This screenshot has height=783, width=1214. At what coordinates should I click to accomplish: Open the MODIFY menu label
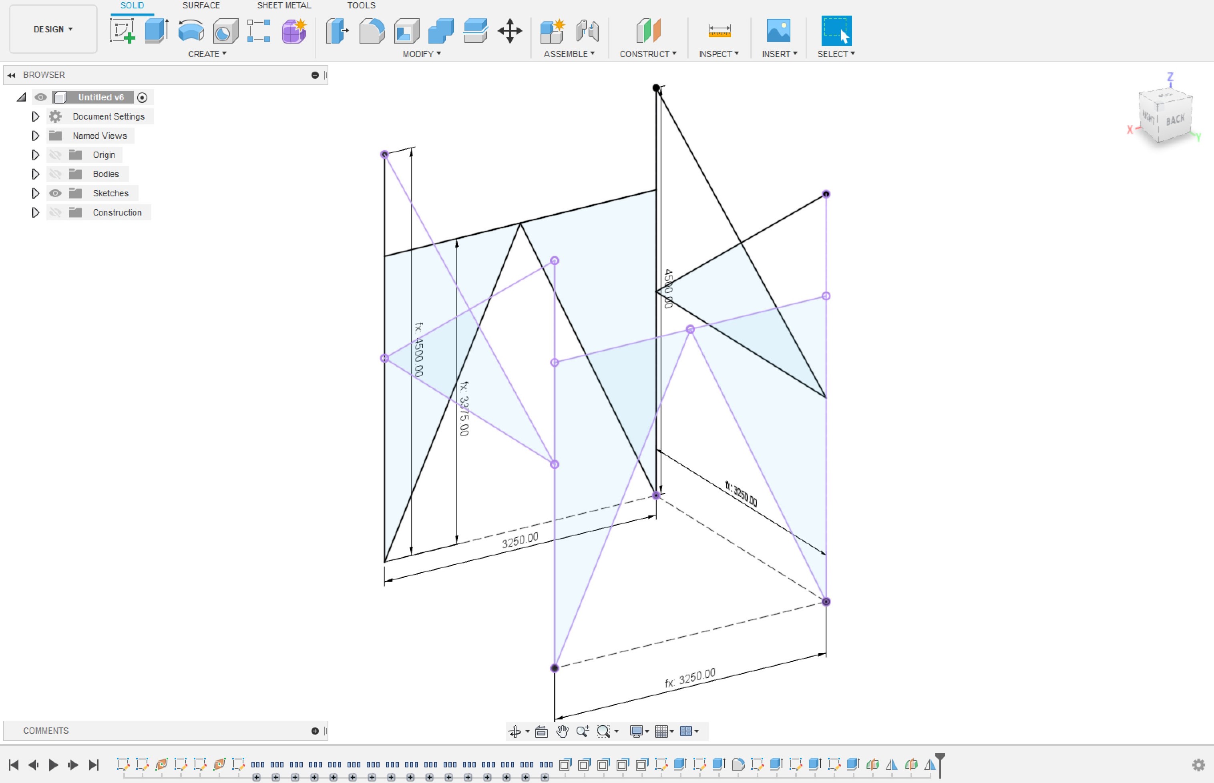click(x=422, y=54)
